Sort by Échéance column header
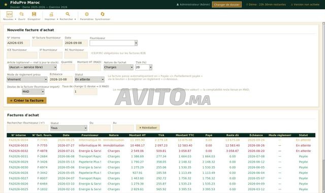 pos(256,135)
